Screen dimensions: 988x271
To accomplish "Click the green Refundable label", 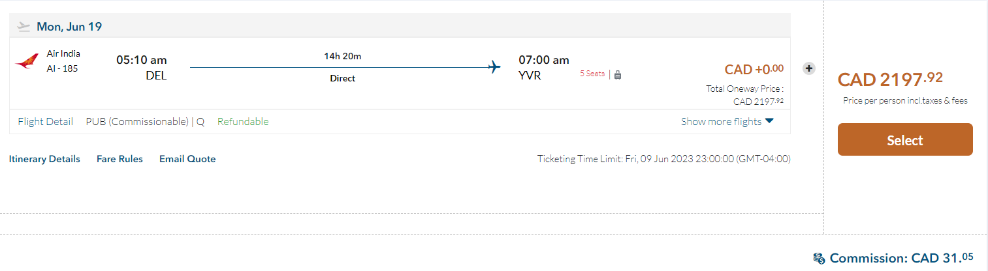I will point(243,121).
